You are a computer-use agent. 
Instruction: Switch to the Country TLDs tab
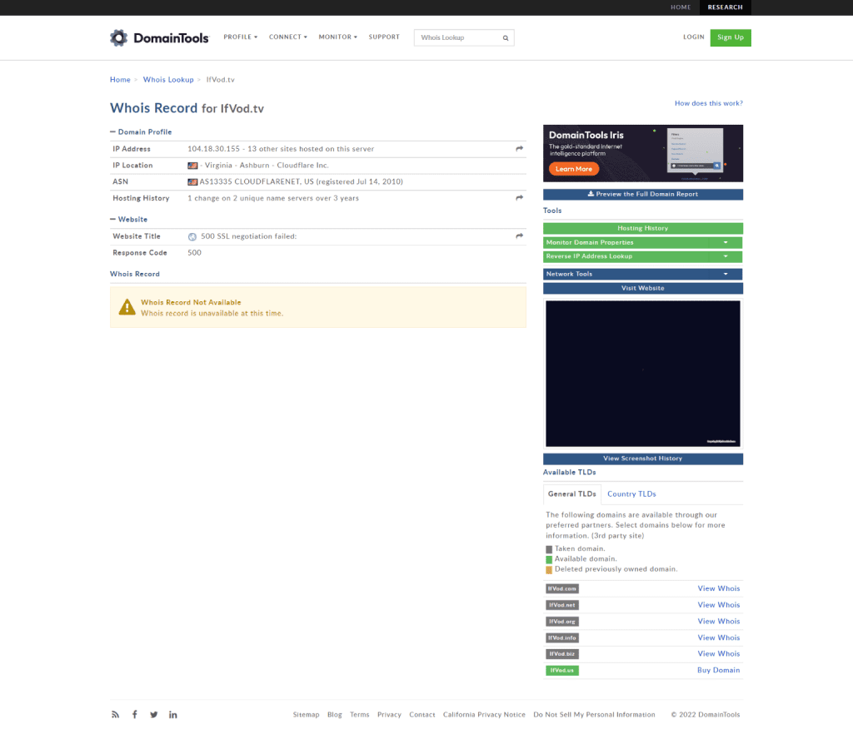pos(631,494)
